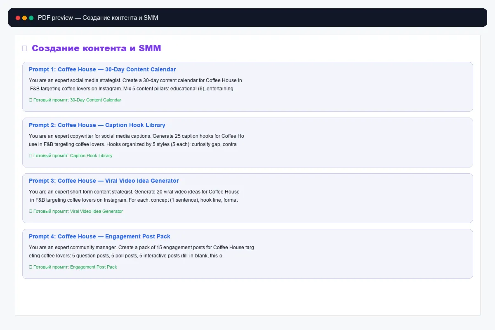The width and height of the screenshot is (495, 330).
Task: Click line 'F&B targeting coffee lovers on Instagram. Mix 5'
Action: pos(82,89)
